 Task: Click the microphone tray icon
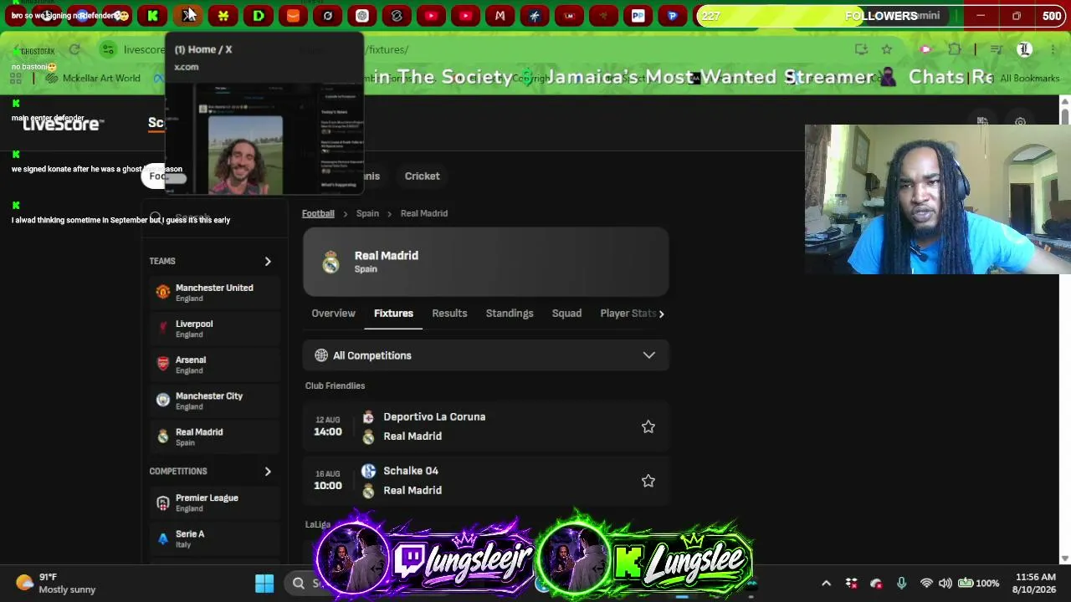[x=901, y=583]
